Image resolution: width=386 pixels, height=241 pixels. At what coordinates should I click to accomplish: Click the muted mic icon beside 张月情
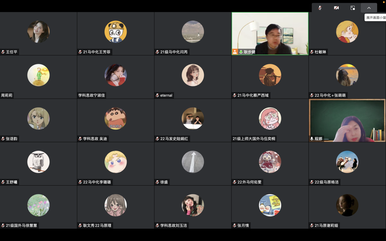(235, 225)
